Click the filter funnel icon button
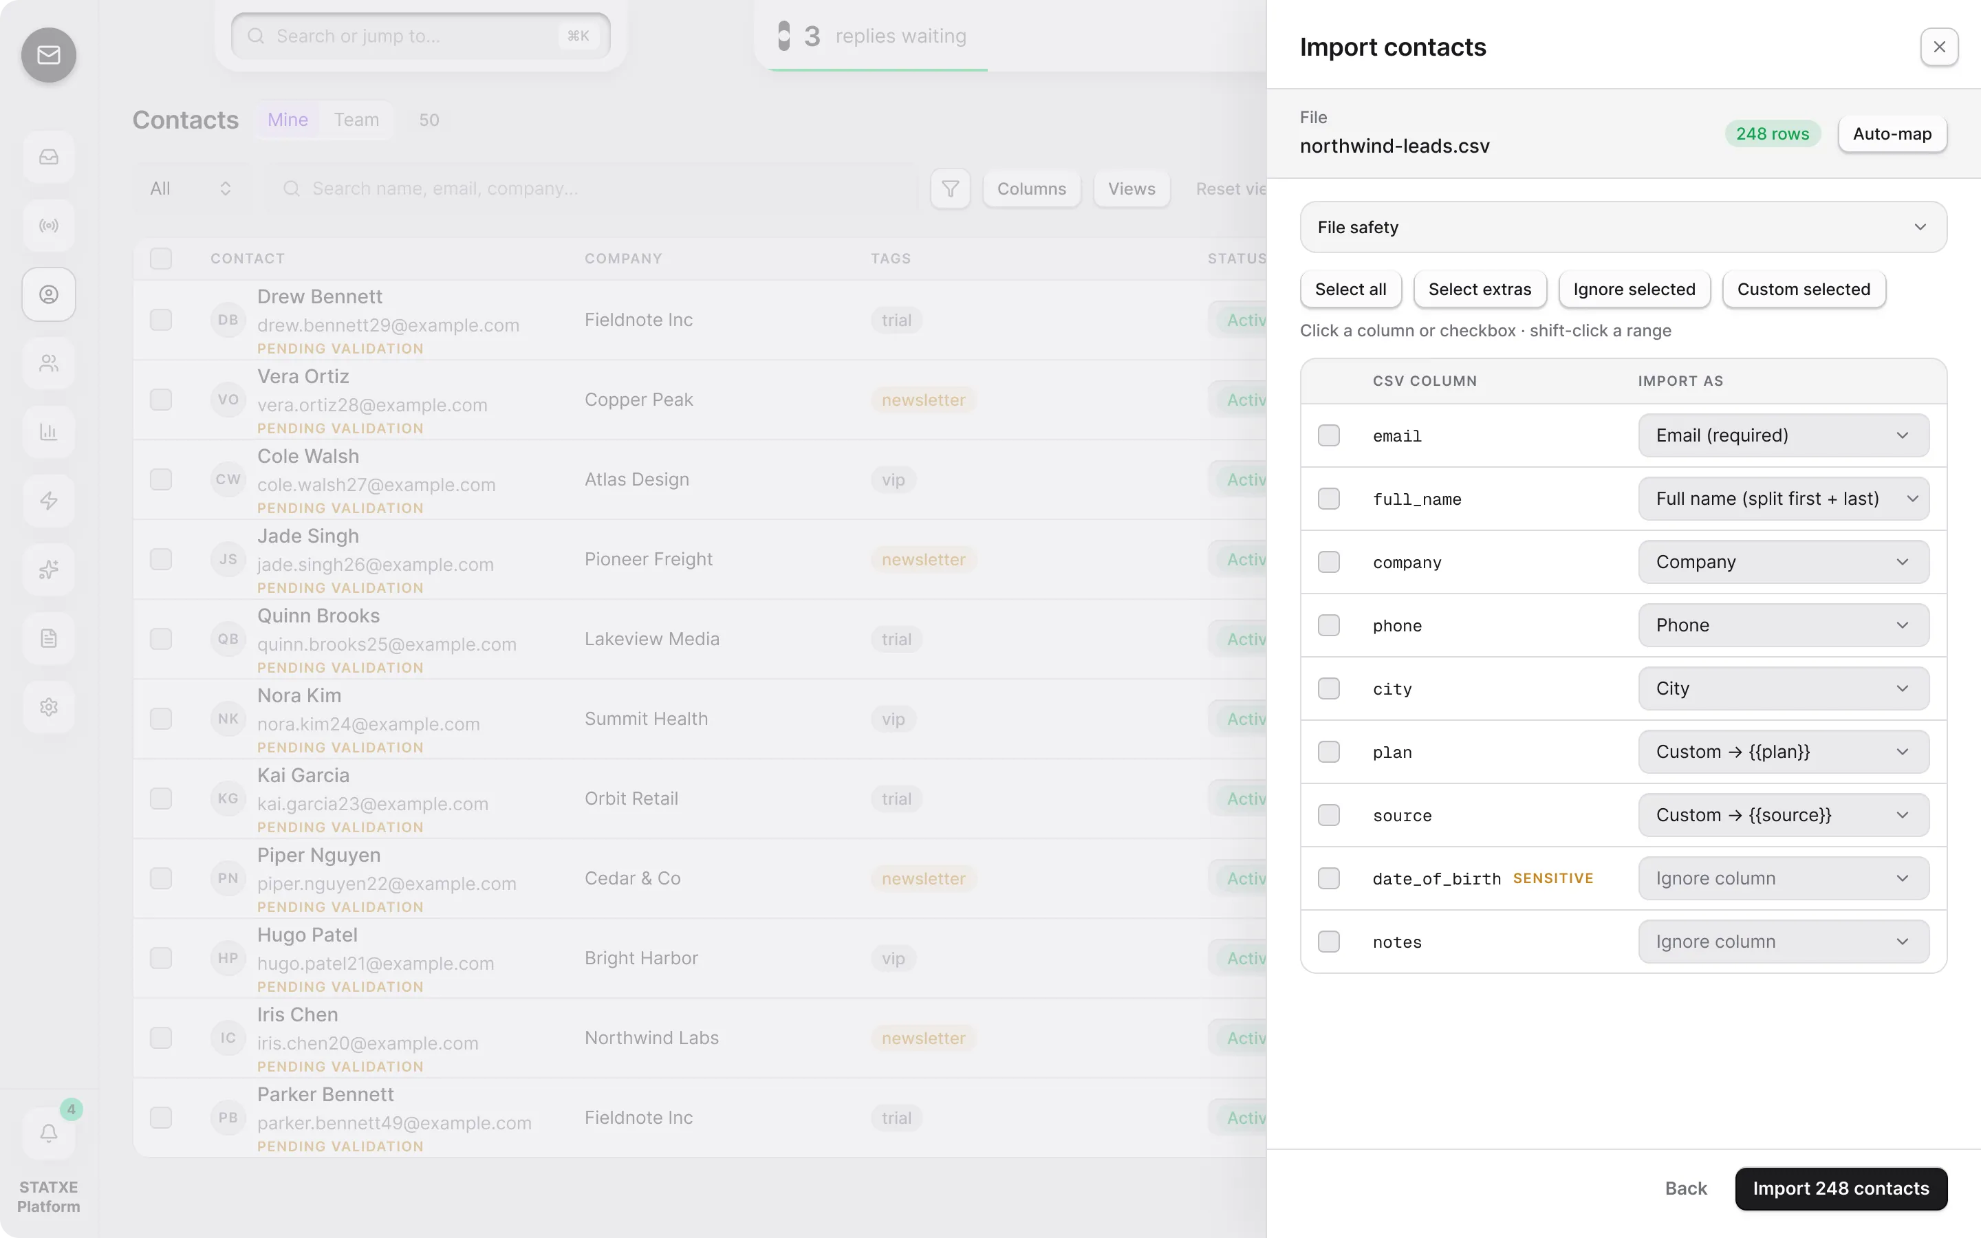The height and width of the screenshot is (1238, 1981). click(949, 188)
